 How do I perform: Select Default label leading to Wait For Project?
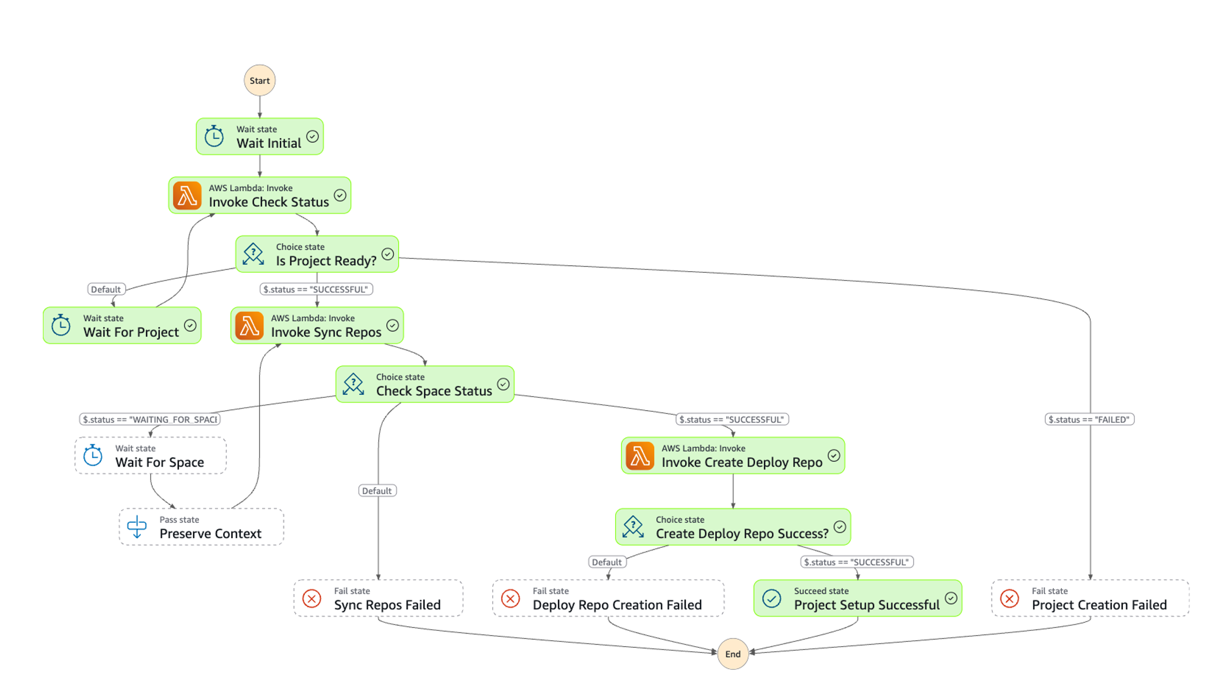pos(105,289)
